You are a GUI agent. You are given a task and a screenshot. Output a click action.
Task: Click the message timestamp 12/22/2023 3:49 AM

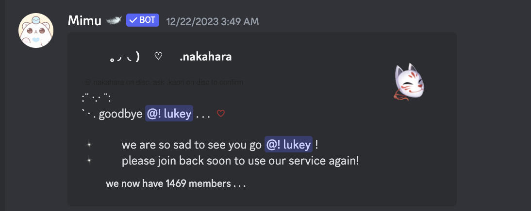pos(212,21)
